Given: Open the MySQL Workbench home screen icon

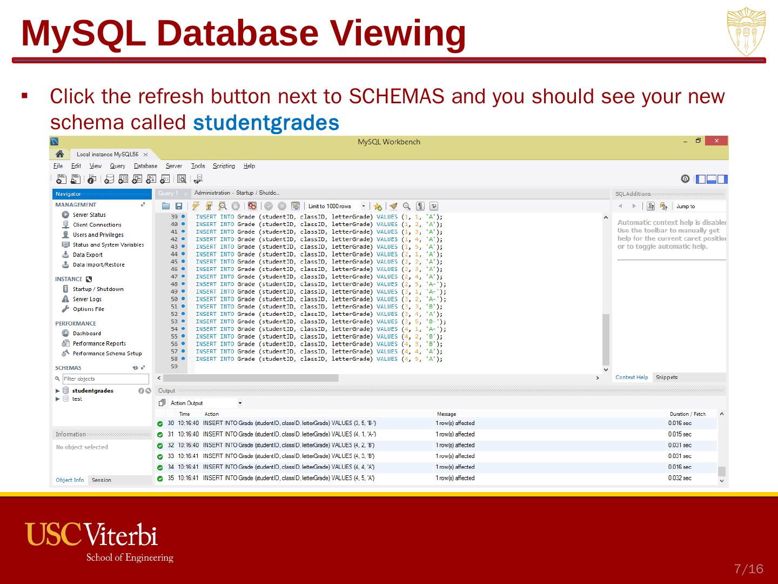Looking at the screenshot, I should pyautogui.click(x=59, y=154).
